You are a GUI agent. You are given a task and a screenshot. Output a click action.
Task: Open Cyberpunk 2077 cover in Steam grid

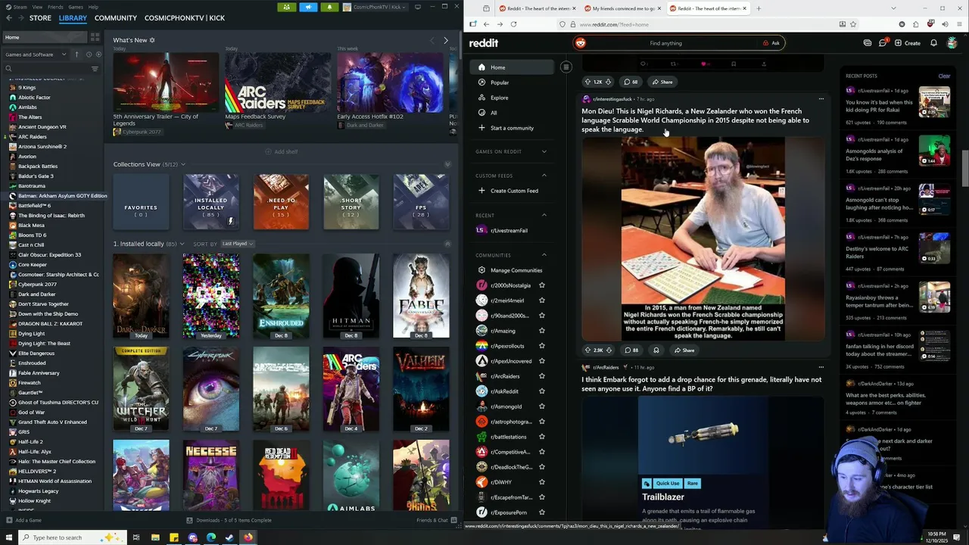[x=211, y=389]
